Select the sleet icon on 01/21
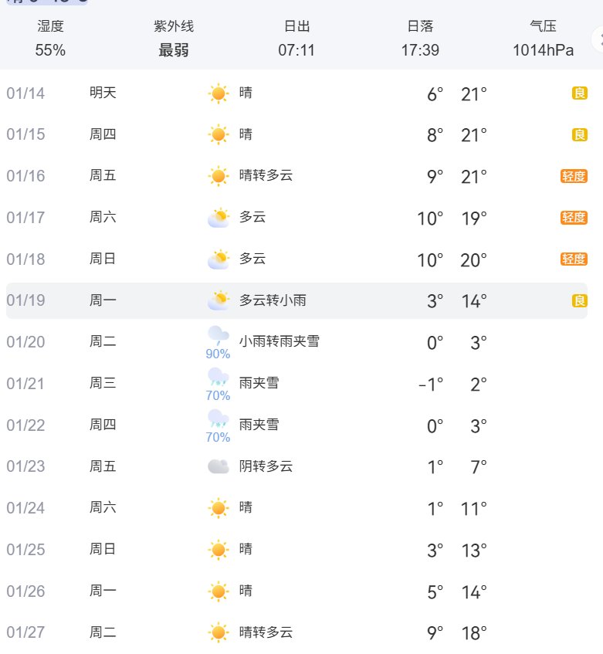 [x=219, y=377]
